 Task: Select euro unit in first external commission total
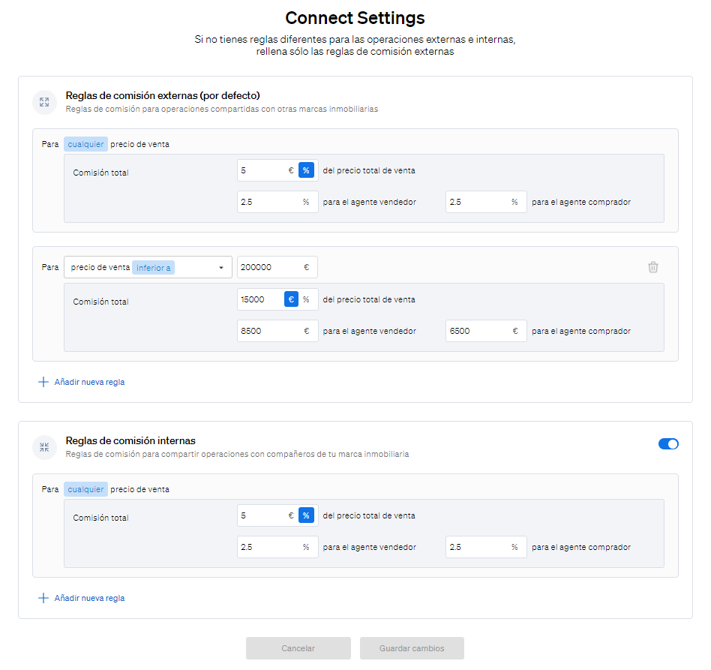click(x=291, y=170)
